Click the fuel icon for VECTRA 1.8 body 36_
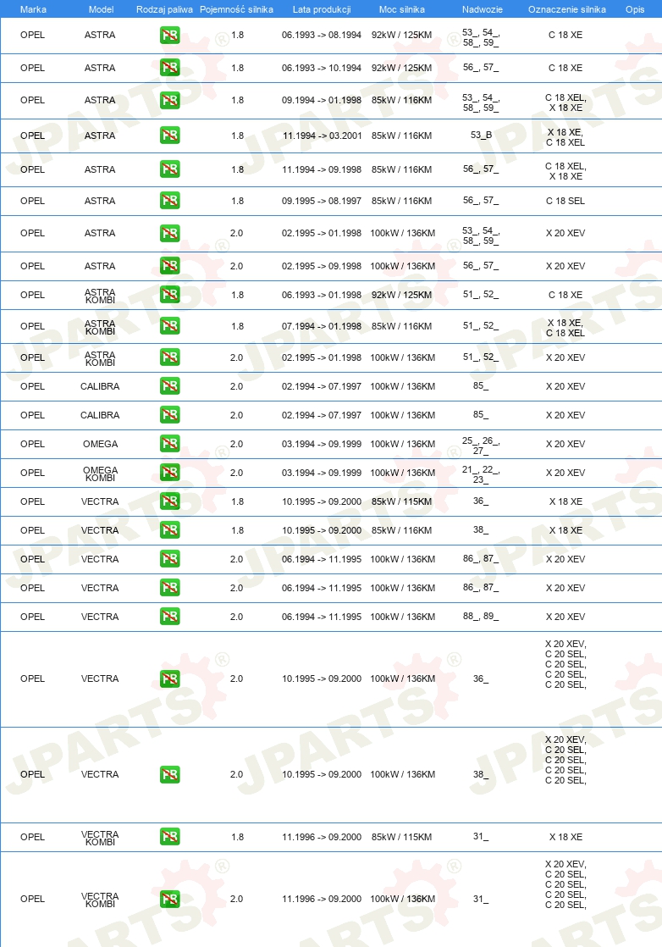Screen dimensions: 662x947 pyautogui.click(x=169, y=501)
